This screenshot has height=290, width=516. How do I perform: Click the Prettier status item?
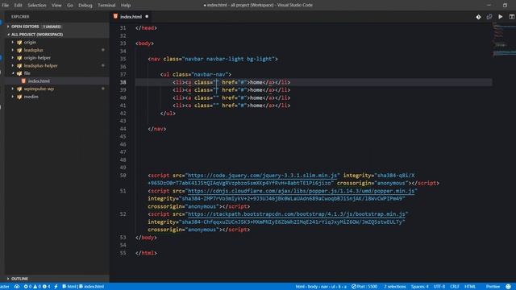pos(493,287)
